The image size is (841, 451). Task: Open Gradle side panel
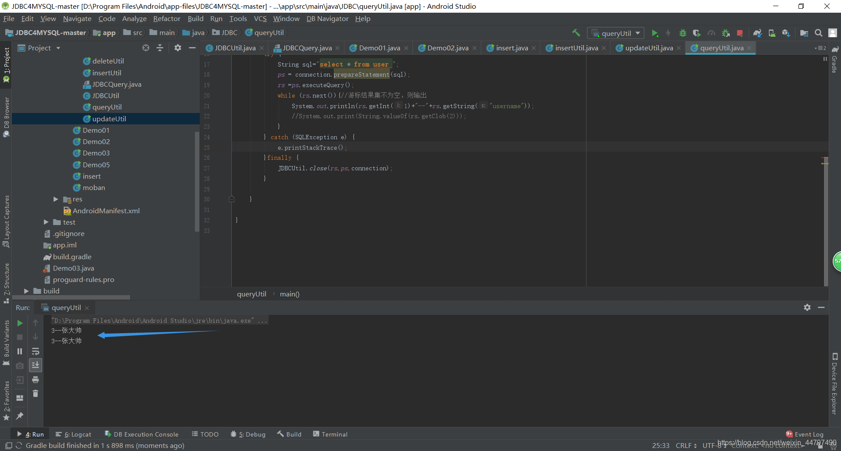tap(834, 60)
